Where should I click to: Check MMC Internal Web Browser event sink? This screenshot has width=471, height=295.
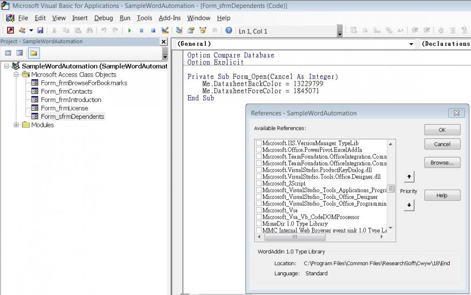point(259,230)
